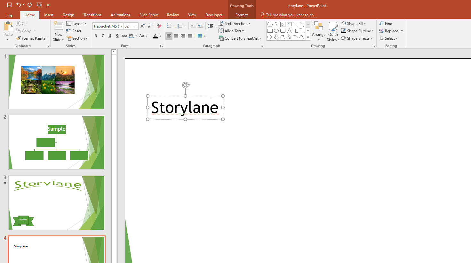This screenshot has width=471, height=263.
Task: Click the Reset slide button
Action: click(74, 31)
